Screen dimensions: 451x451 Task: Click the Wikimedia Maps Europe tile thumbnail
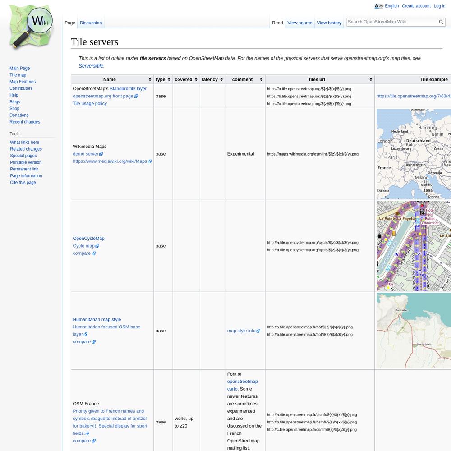(x=414, y=154)
